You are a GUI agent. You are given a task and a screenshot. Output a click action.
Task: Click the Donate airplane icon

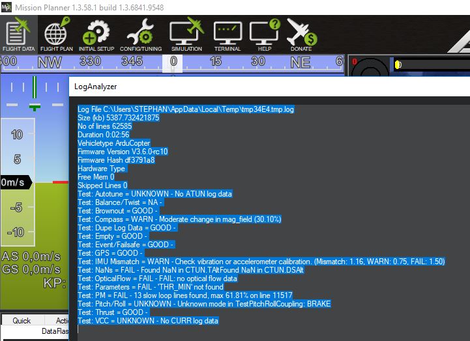(301, 34)
